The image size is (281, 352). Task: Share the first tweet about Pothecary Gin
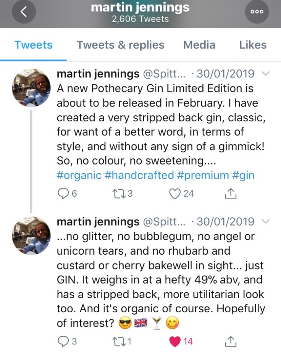tap(231, 194)
